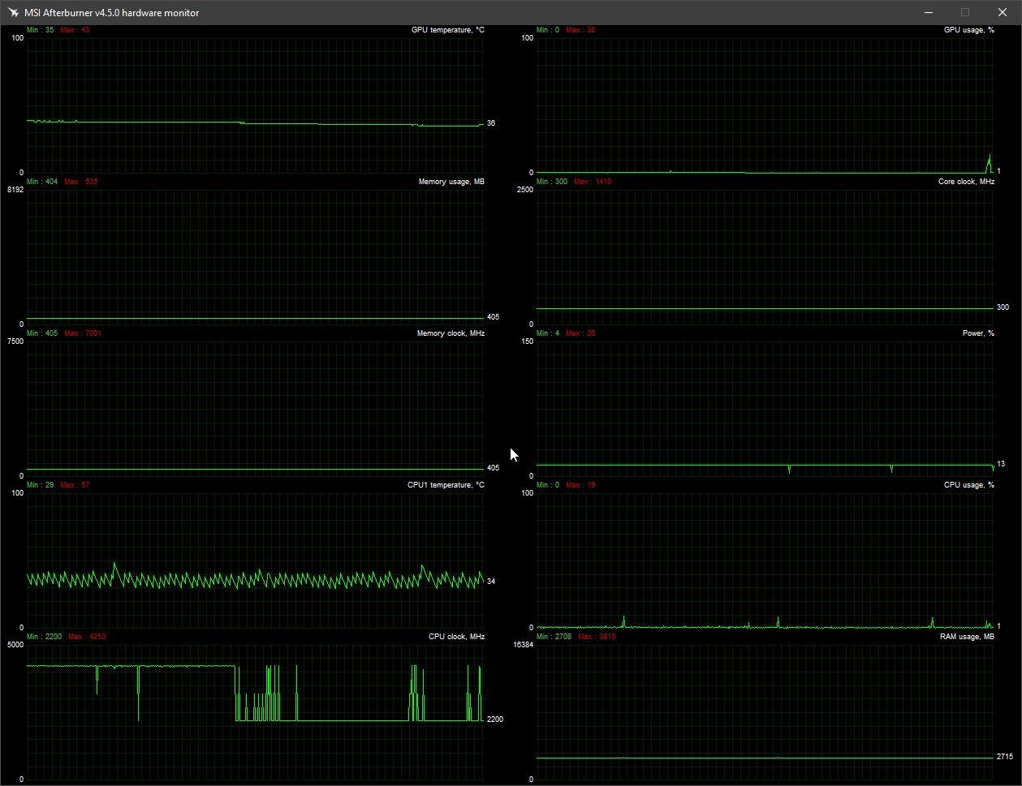1022x786 pixels.
Task: Click inside the Power graph plot
Action: pos(765,407)
